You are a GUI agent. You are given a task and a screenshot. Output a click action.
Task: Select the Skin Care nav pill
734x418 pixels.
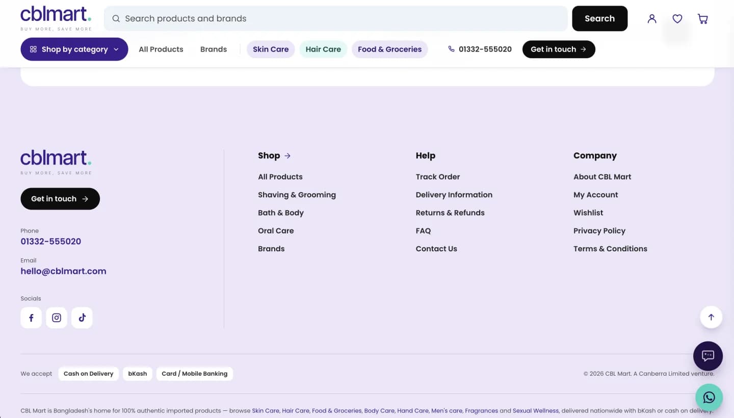271,49
